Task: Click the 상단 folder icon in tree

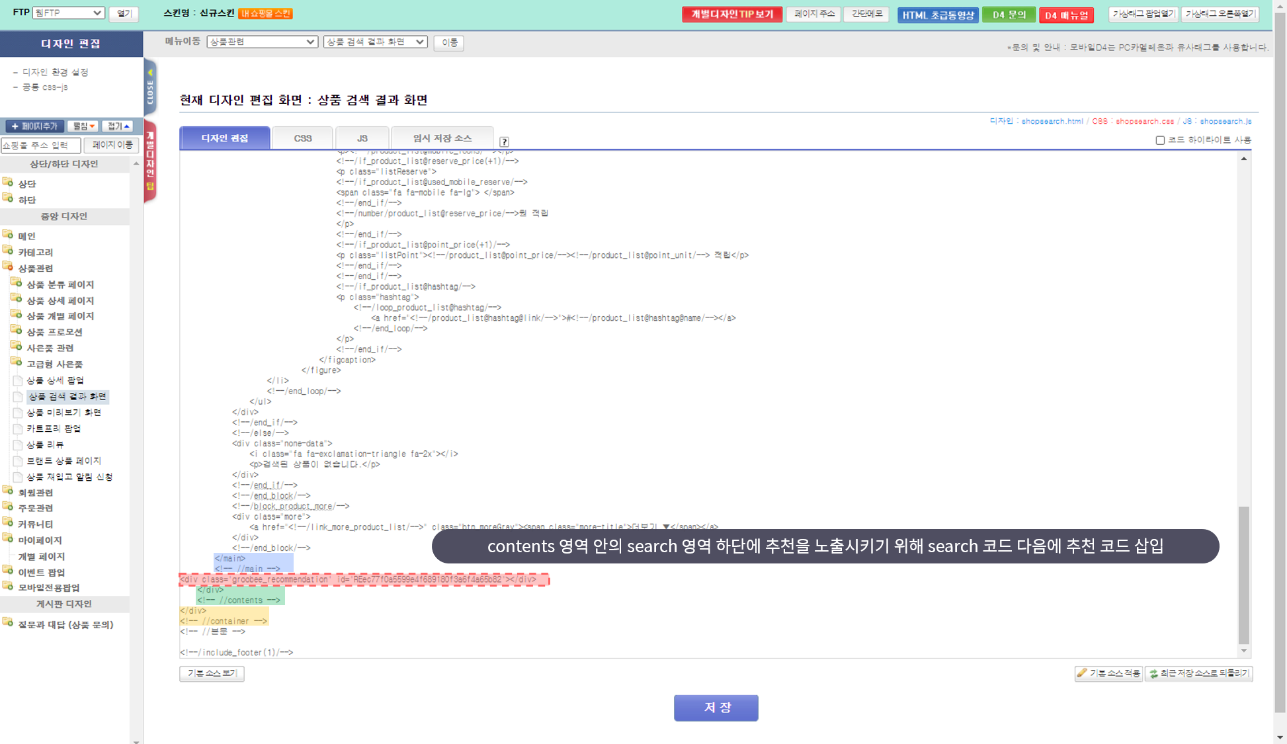Action: click(x=8, y=183)
